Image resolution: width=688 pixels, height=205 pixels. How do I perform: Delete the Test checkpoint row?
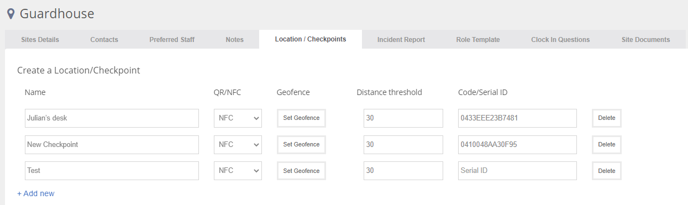[607, 171]
